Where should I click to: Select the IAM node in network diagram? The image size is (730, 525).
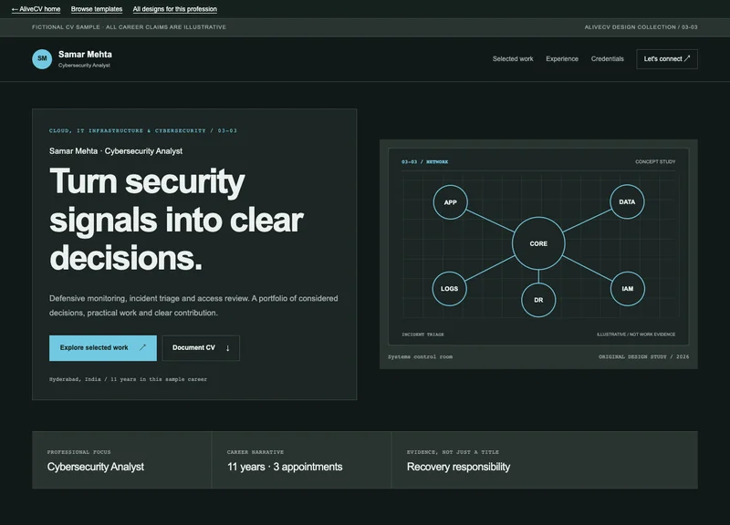pyautogui.click(x=627, y=289)
